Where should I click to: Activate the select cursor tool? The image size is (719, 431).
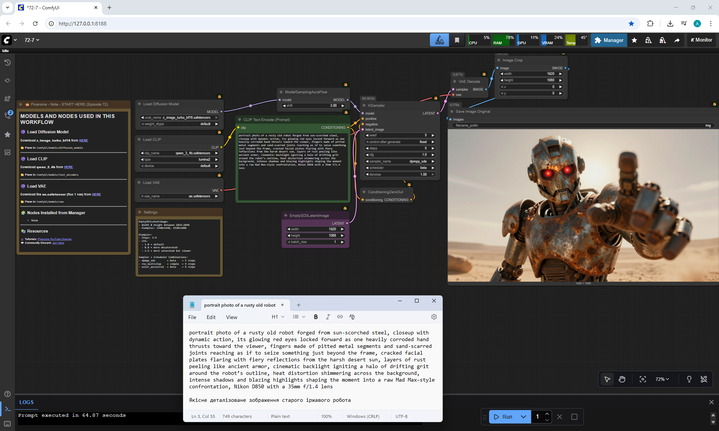coord(607,379)
